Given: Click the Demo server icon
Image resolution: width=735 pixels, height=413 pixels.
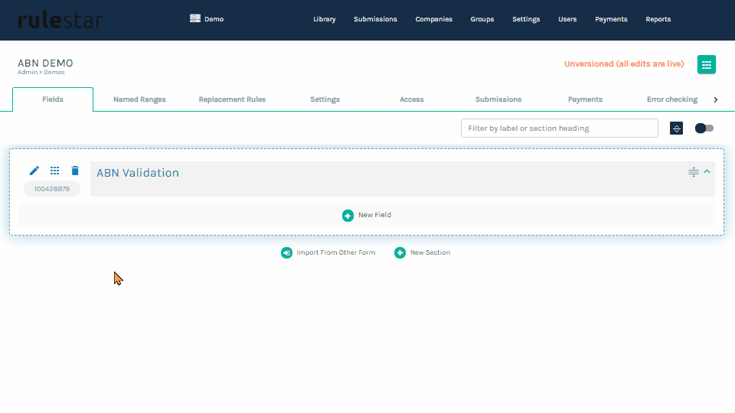Looking at the screenshot, I should tap(195, 18).
